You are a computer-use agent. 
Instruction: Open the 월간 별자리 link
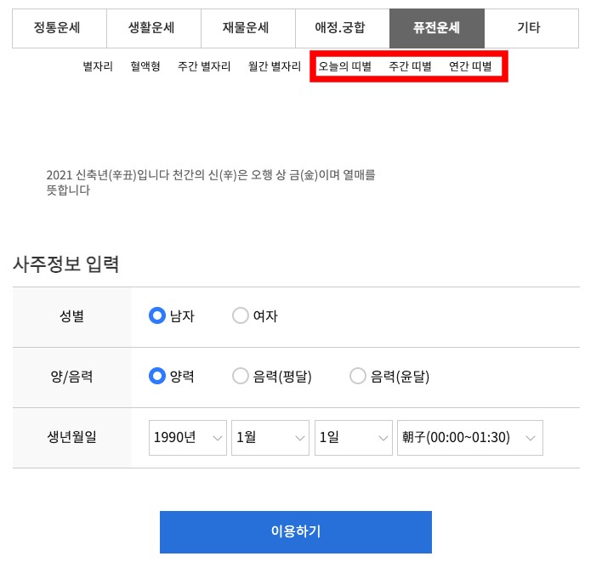(x=275, y=66)
